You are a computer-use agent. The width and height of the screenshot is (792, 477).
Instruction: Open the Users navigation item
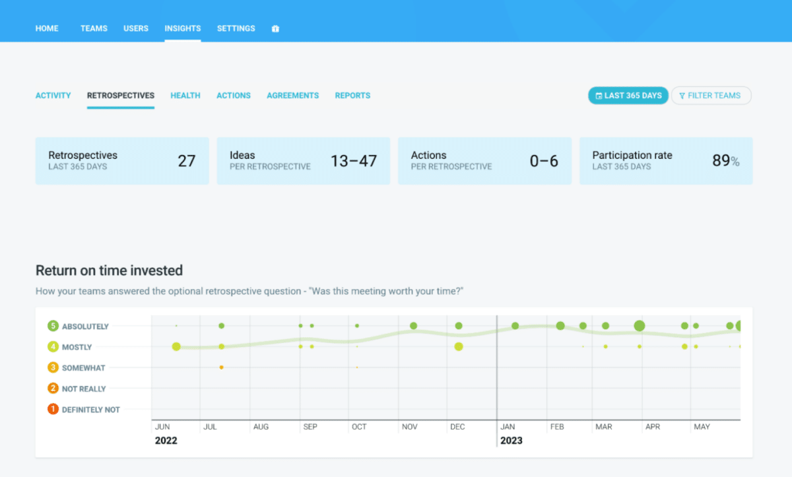click(136, 28)
